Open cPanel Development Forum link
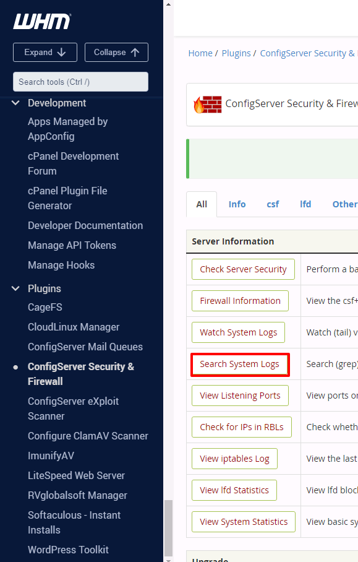Viewport: 358px width, 562px height. (74, 163)
